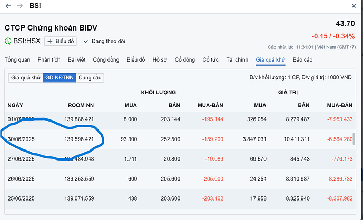
Task: Go to the Cổ đông tab
Action: point(185,59)
